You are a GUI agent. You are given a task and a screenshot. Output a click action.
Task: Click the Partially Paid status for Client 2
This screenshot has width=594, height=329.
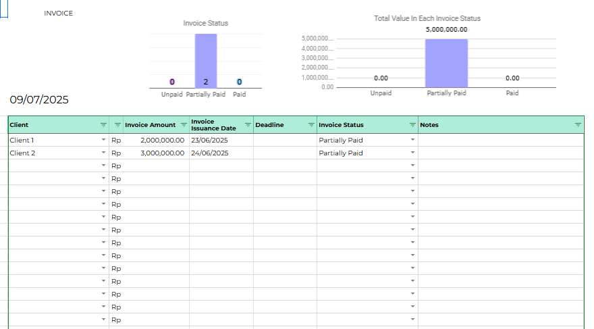[341, 153]
